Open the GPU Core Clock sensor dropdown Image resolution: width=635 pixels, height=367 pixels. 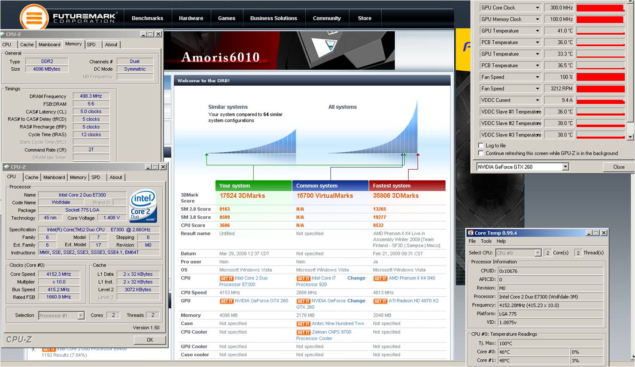(x=538, y=8)
